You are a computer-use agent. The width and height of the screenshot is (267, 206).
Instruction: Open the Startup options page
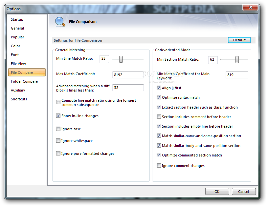click(x=17, y=19)
